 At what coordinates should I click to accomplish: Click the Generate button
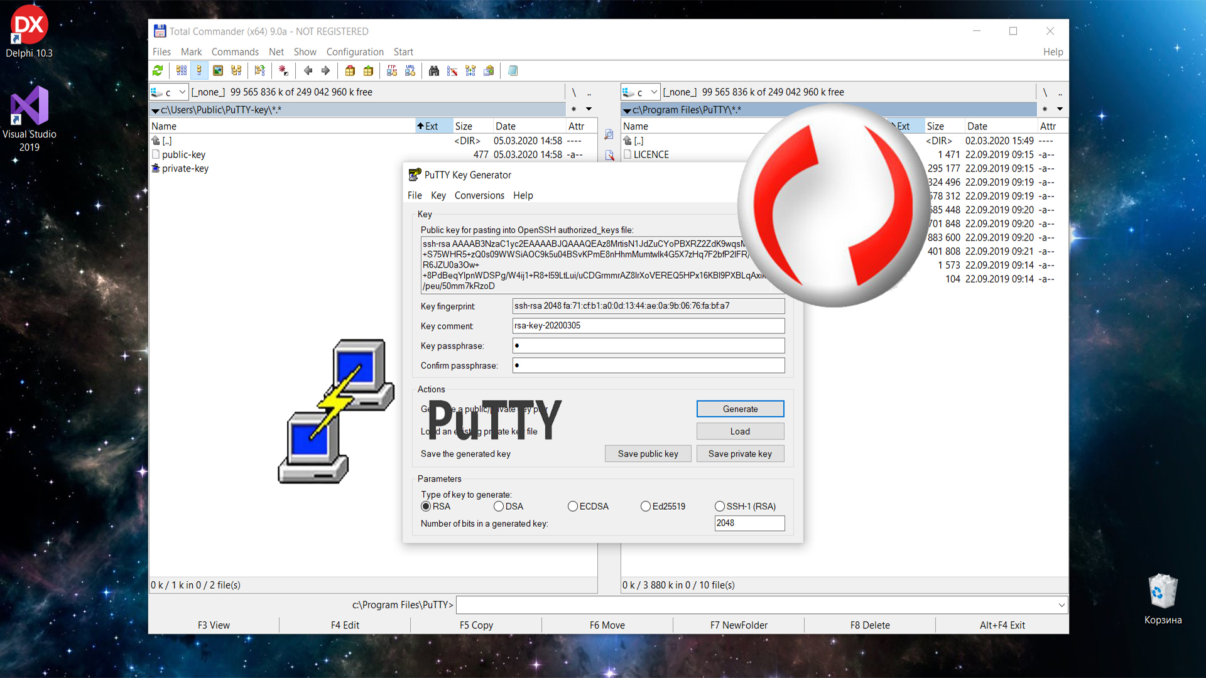[740, 409]
